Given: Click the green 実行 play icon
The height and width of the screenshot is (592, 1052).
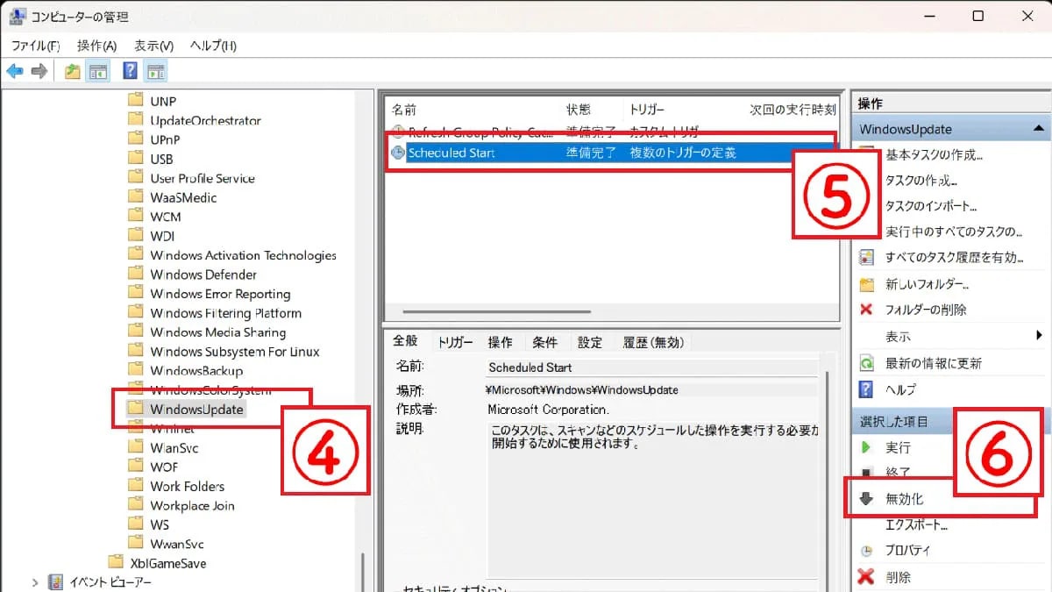Looking at the screenshot, I should [866, 447].
